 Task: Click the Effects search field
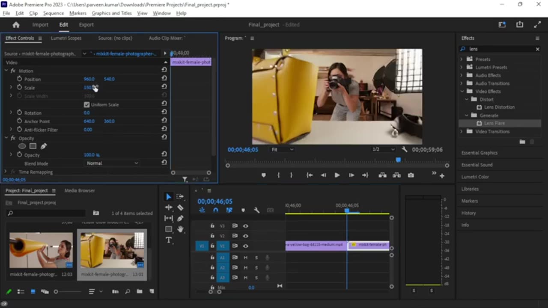tap(500, 49)
